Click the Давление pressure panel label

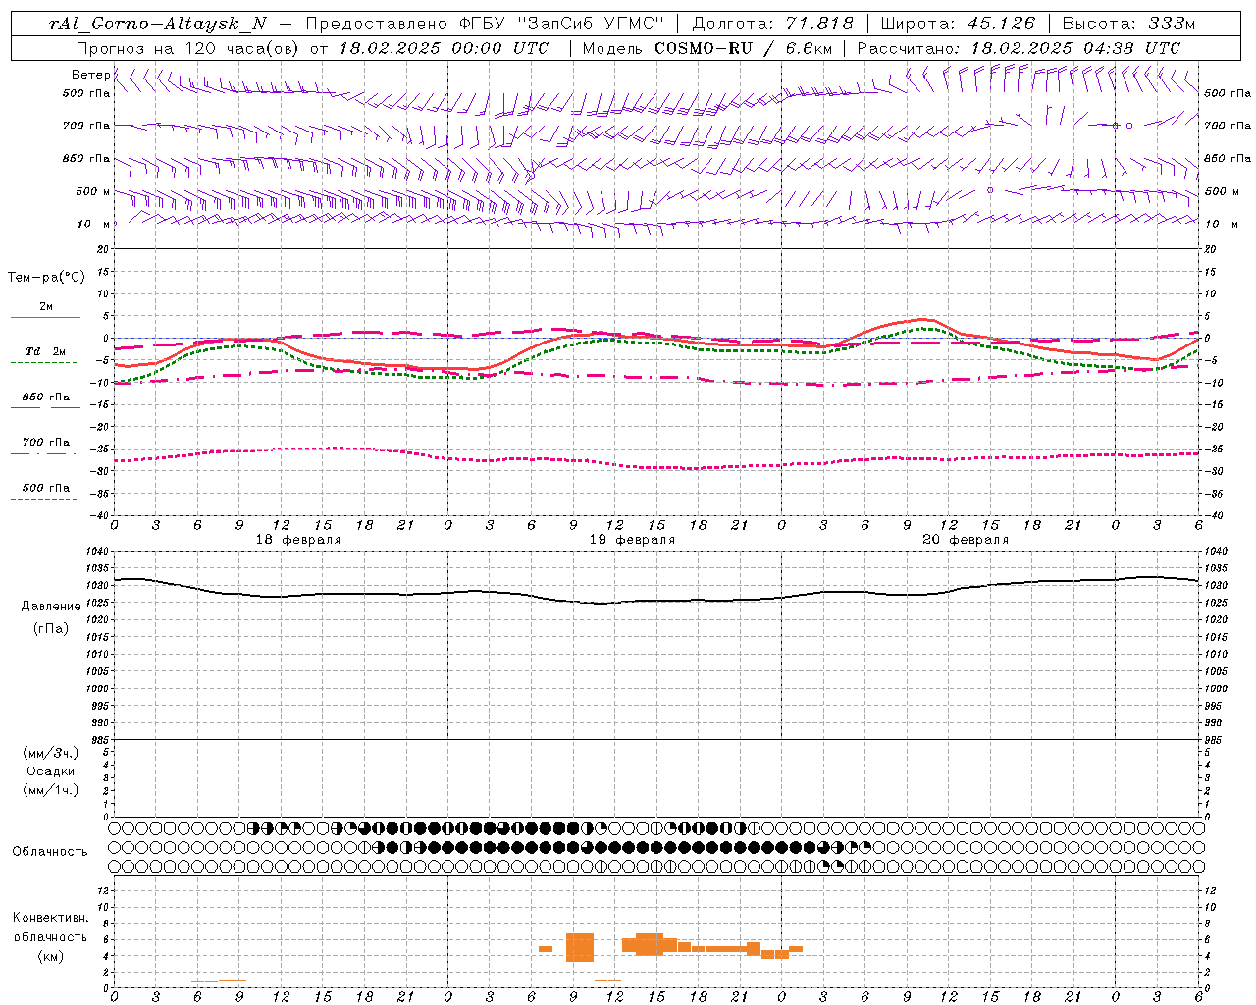click(x=51, y=607)
